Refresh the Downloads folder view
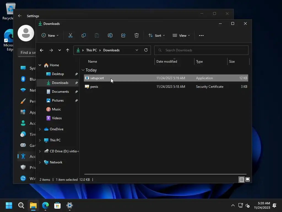 point(146,50)
